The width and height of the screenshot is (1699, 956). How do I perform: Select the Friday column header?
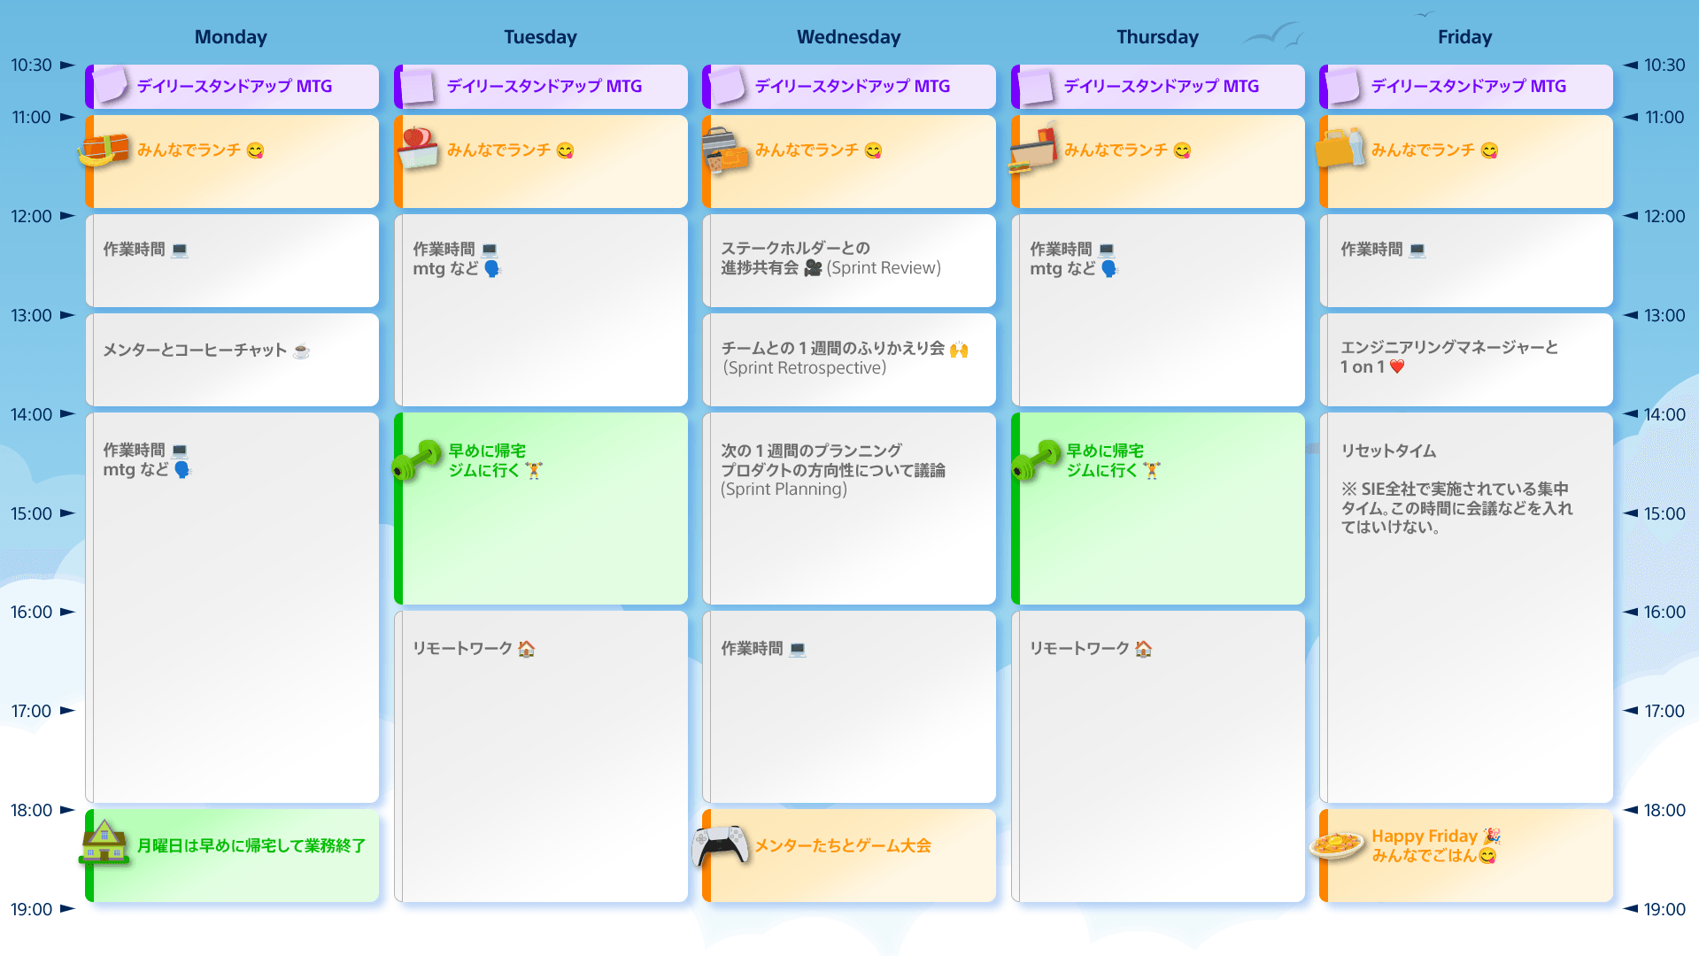click(x=1464, y=37)
